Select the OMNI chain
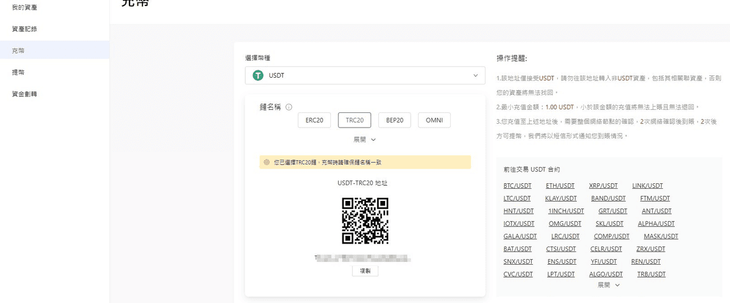Image resolution: width=730 pixels, height=303 pixels. point(434,120)
